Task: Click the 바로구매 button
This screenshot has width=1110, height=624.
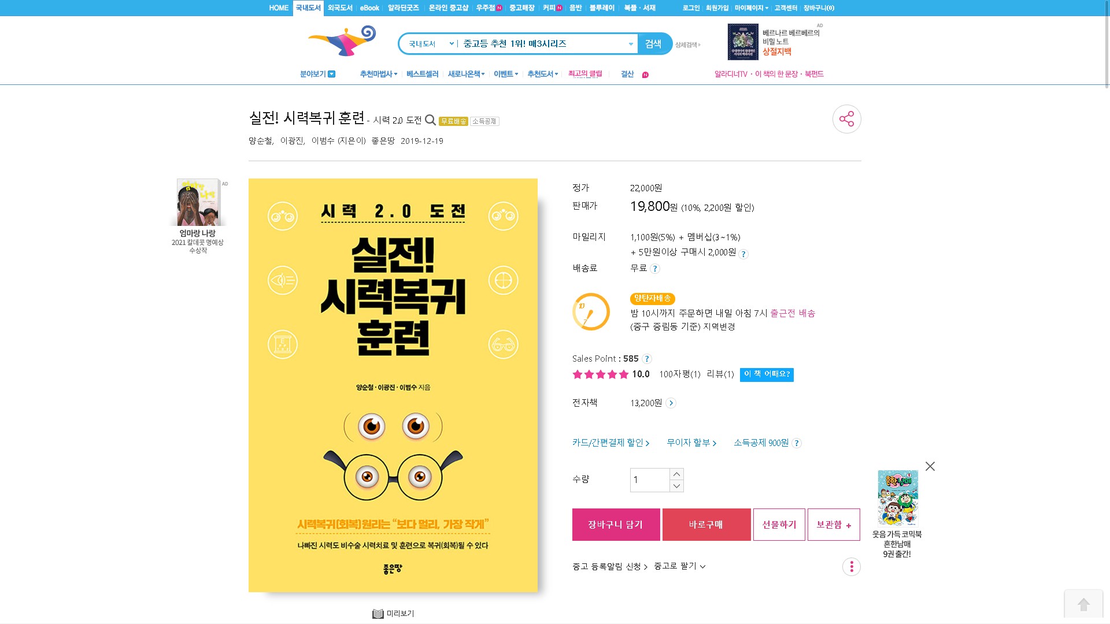Action: click(706, 525)
